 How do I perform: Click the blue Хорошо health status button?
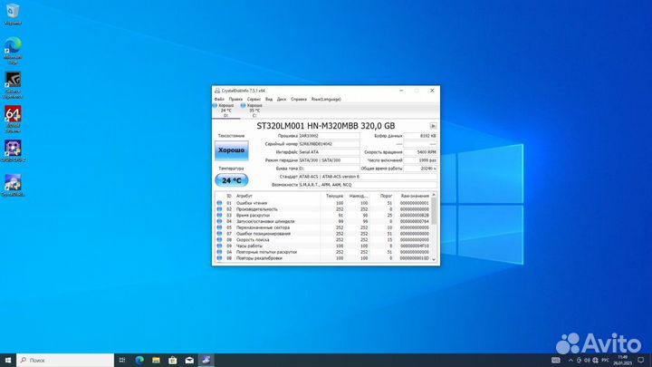coord(231,151)
